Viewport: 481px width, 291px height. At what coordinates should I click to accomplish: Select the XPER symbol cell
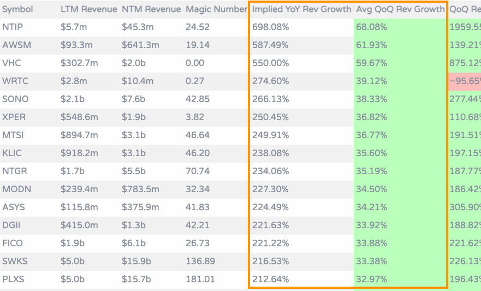tap(14, 117)
